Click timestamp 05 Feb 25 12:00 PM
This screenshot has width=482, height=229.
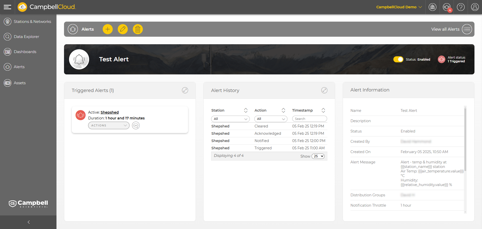pos(309,141)
